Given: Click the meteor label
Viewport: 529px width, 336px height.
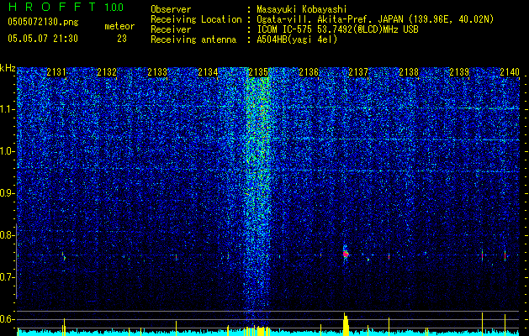Looking at the screenshot, I should point(119,26).
